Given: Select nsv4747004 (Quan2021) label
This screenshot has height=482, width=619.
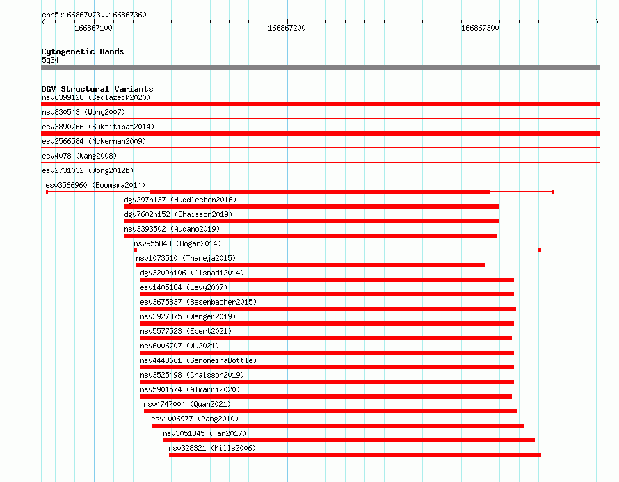Looking at the screenshot, I should coord(187,404).
